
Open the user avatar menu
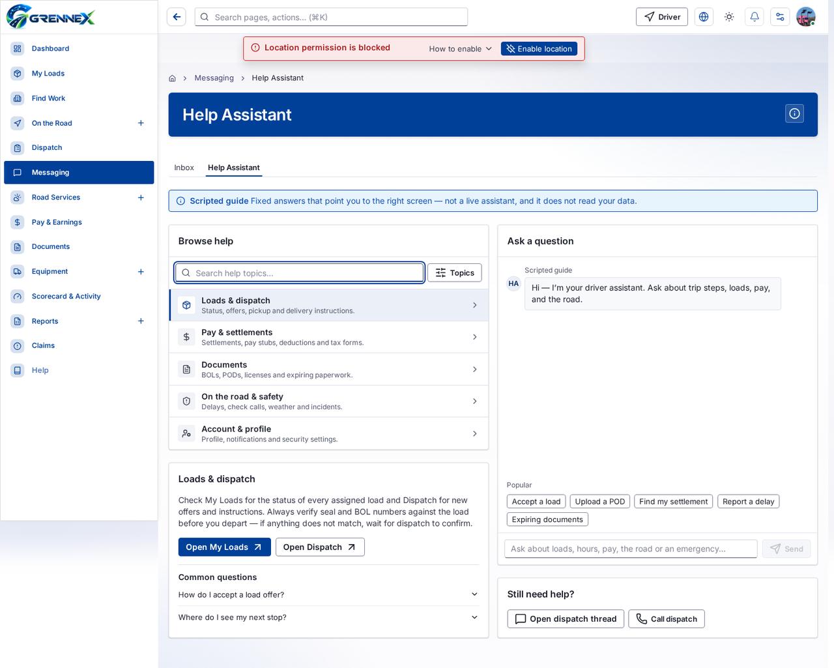tap(806, 17)
